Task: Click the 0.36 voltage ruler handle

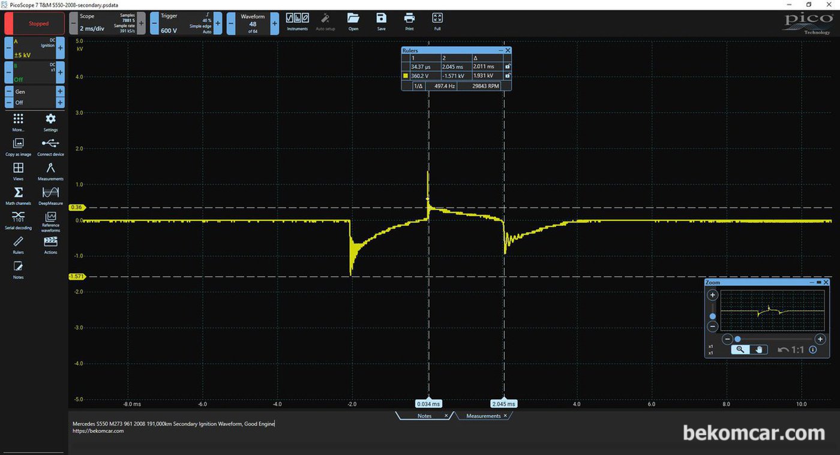Action: click(77, 208)
